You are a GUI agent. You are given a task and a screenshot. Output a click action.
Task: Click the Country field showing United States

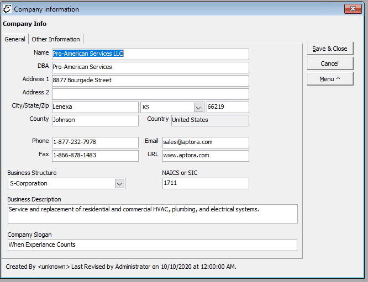[x=210, y=120]
